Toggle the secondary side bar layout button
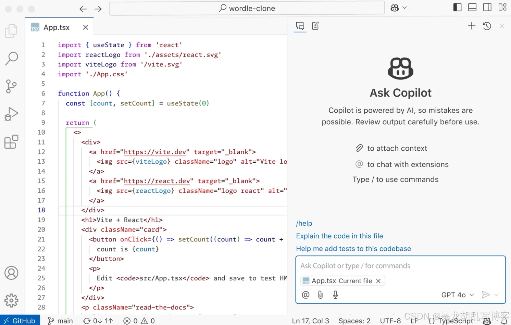The image size is (511, 325). tap(487, 7)
